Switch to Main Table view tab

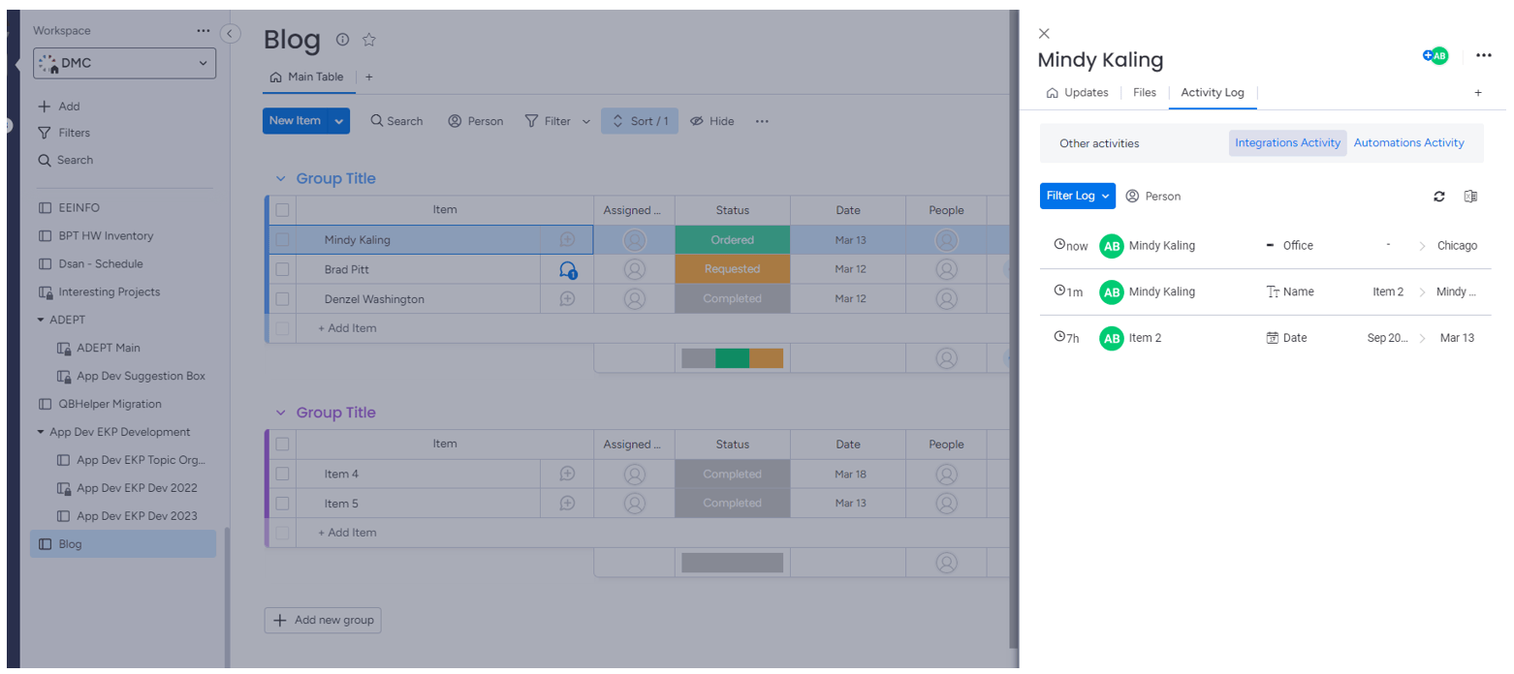point(307,77)
